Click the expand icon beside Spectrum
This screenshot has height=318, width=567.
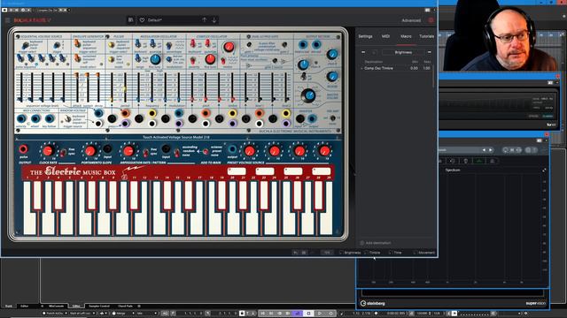coord(543,170)
